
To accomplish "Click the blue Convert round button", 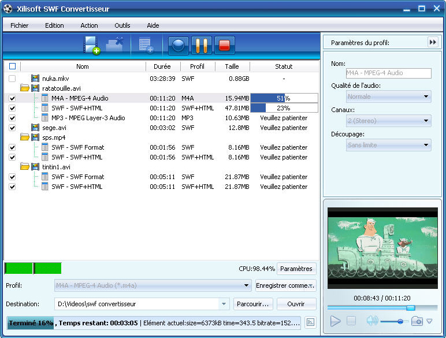I will [179, 45].
